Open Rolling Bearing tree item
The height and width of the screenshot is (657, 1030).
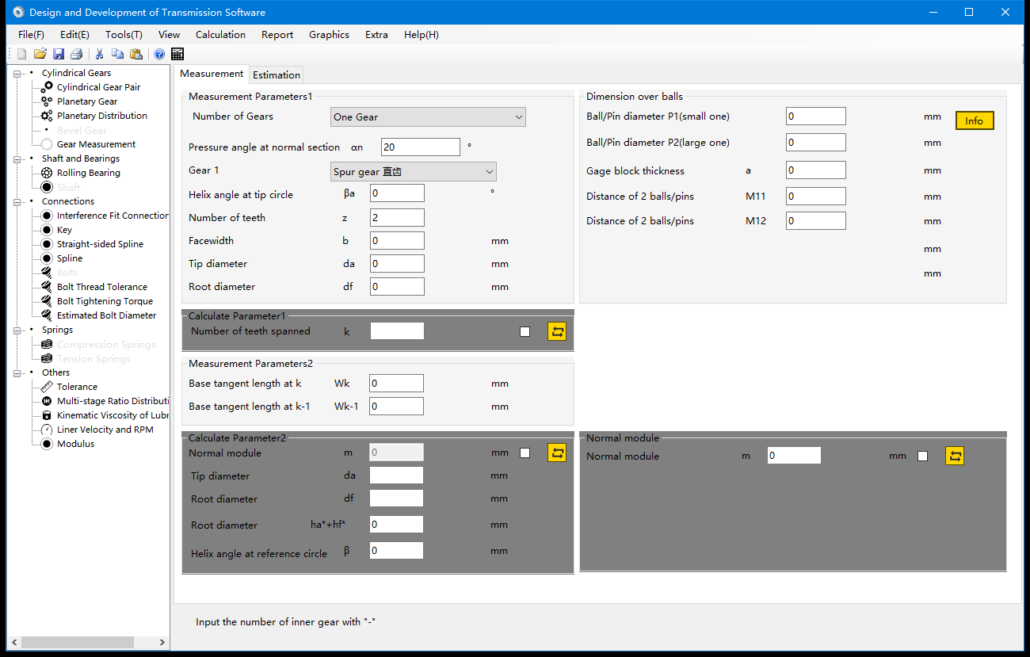89,173
